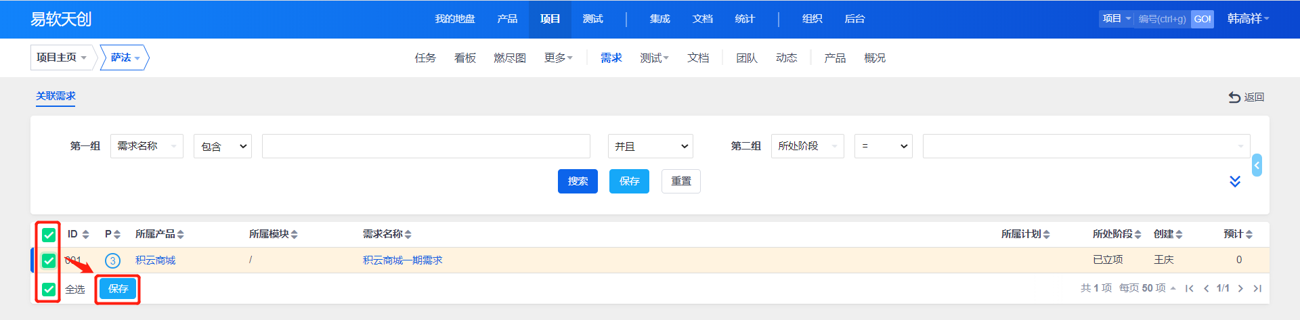Toggle the 全选 checkbox at the bottom

point(49,290)
